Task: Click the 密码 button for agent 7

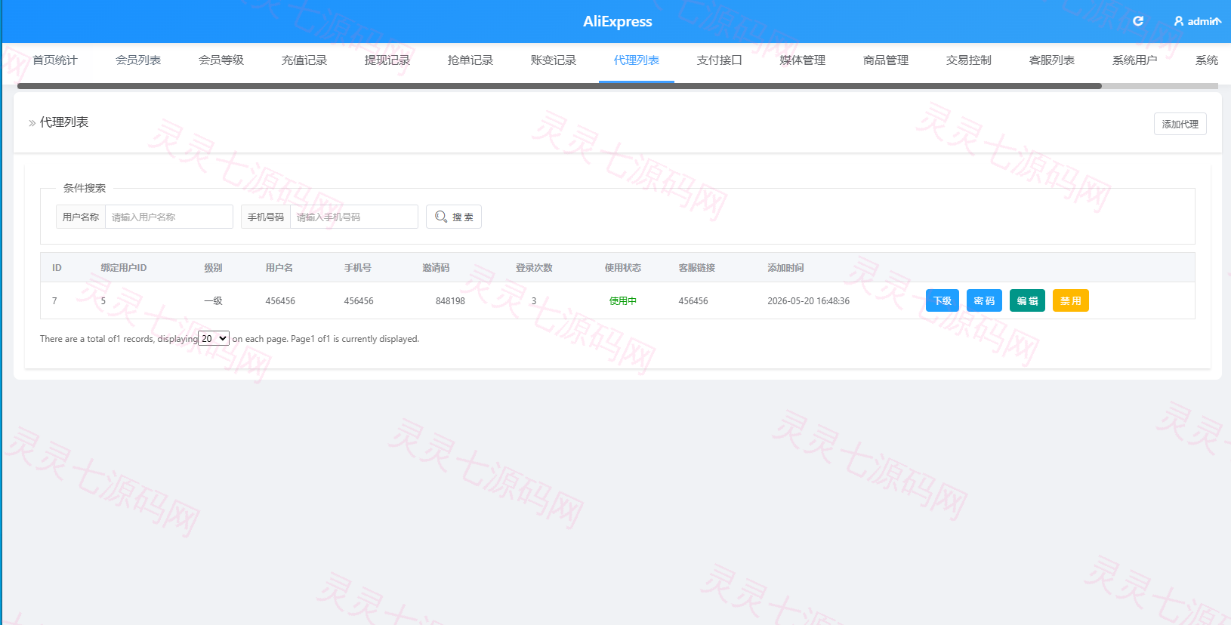Action: 985,300
